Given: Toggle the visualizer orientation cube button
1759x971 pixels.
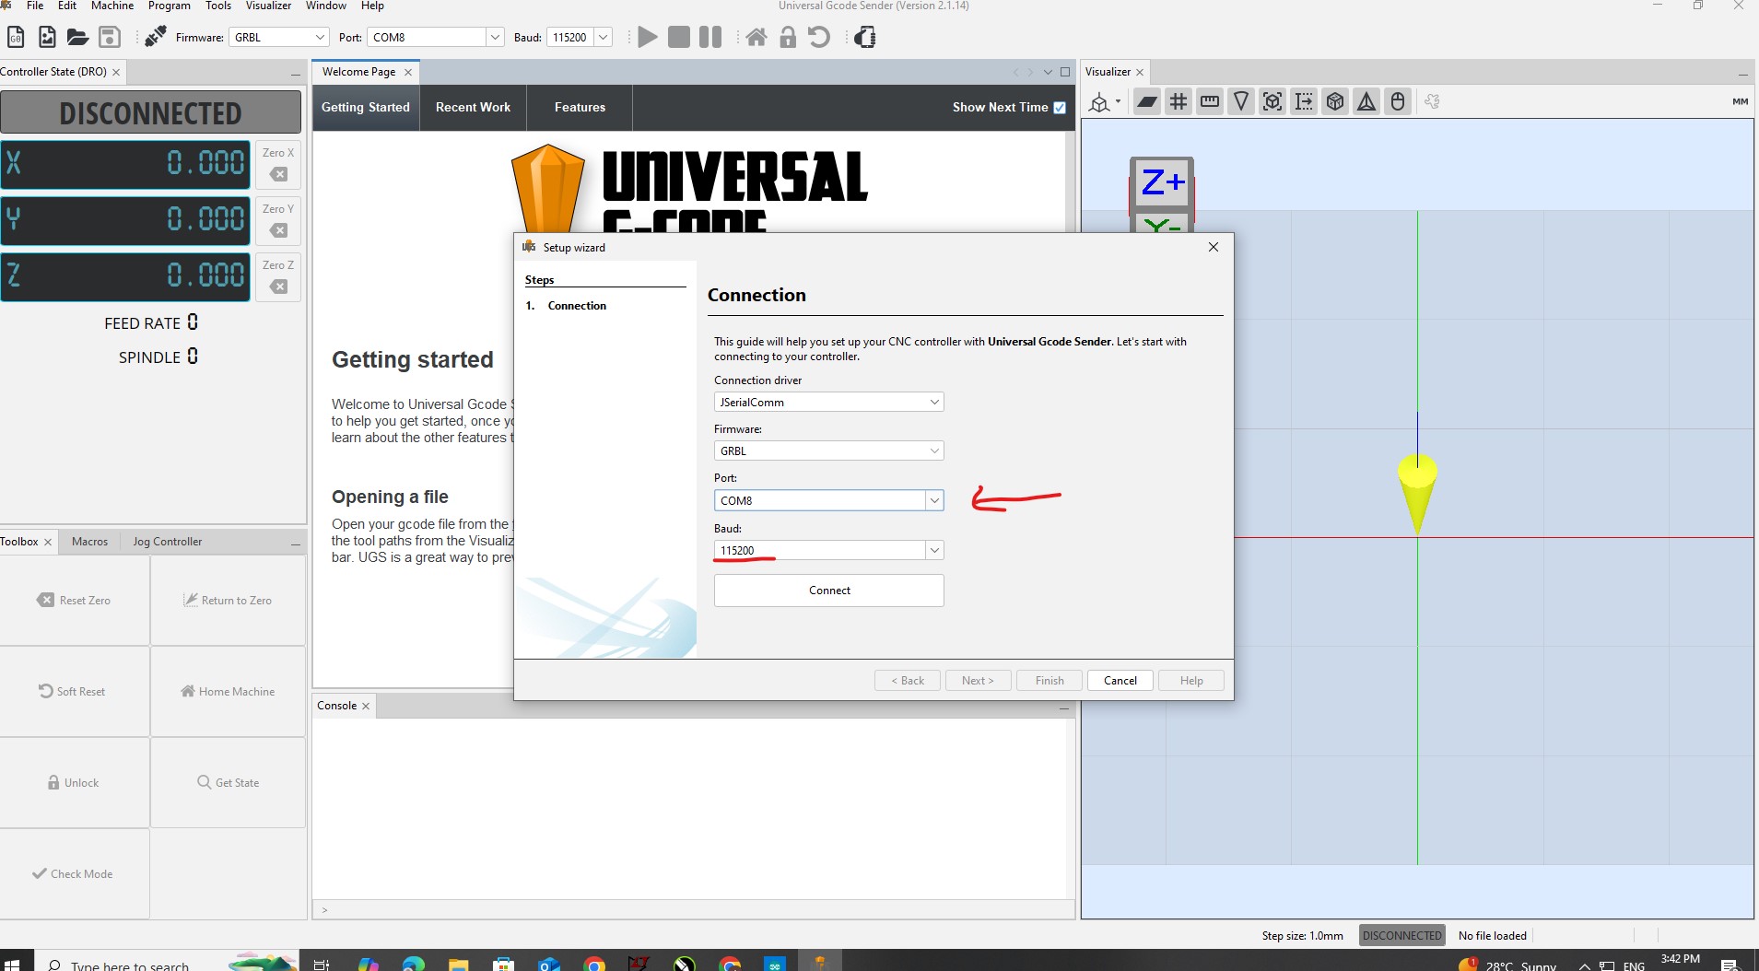Looking at the screenshot, I should pyautogui.click(x=1335, y=101).
